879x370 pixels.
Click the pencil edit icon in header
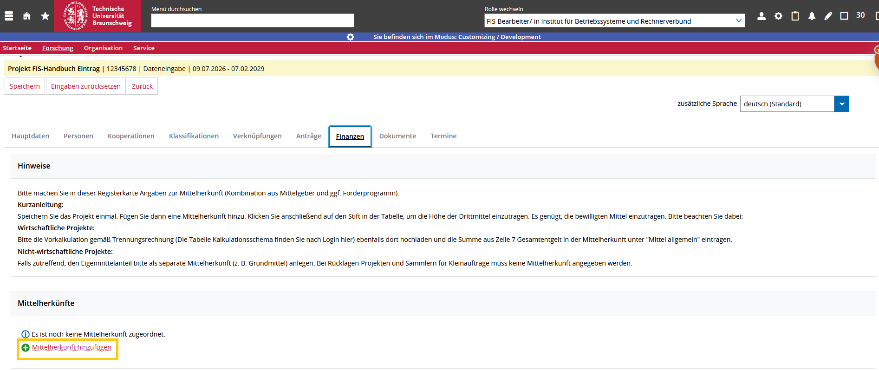coord(828,16)
